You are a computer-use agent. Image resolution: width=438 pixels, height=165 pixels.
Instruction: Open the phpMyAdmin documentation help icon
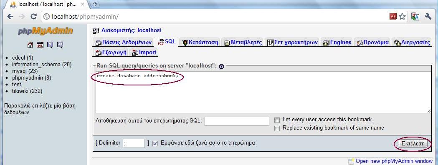click(x=50, y=45)
